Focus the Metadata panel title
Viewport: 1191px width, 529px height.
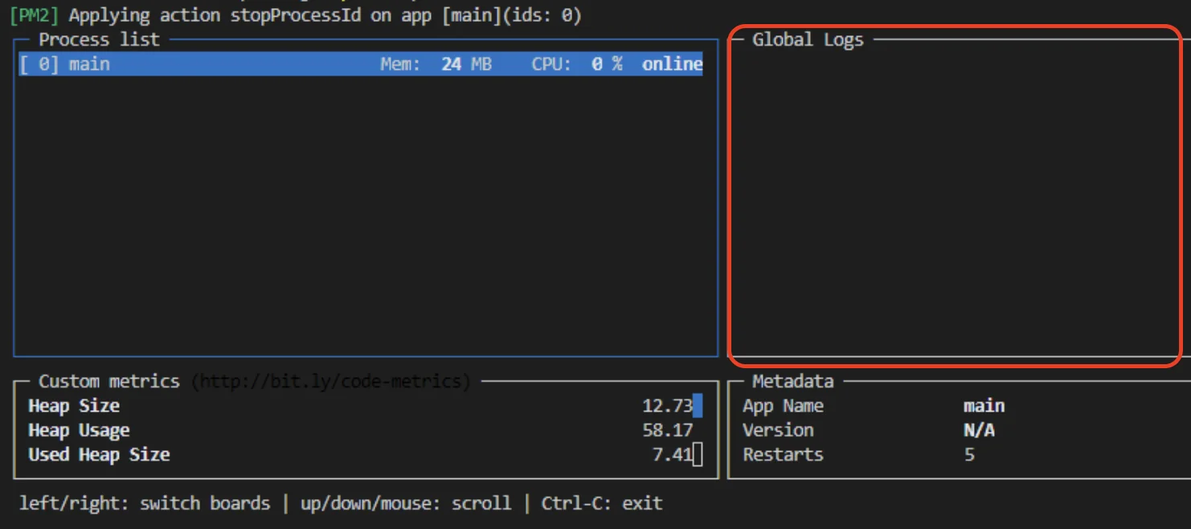coord(792,381)
